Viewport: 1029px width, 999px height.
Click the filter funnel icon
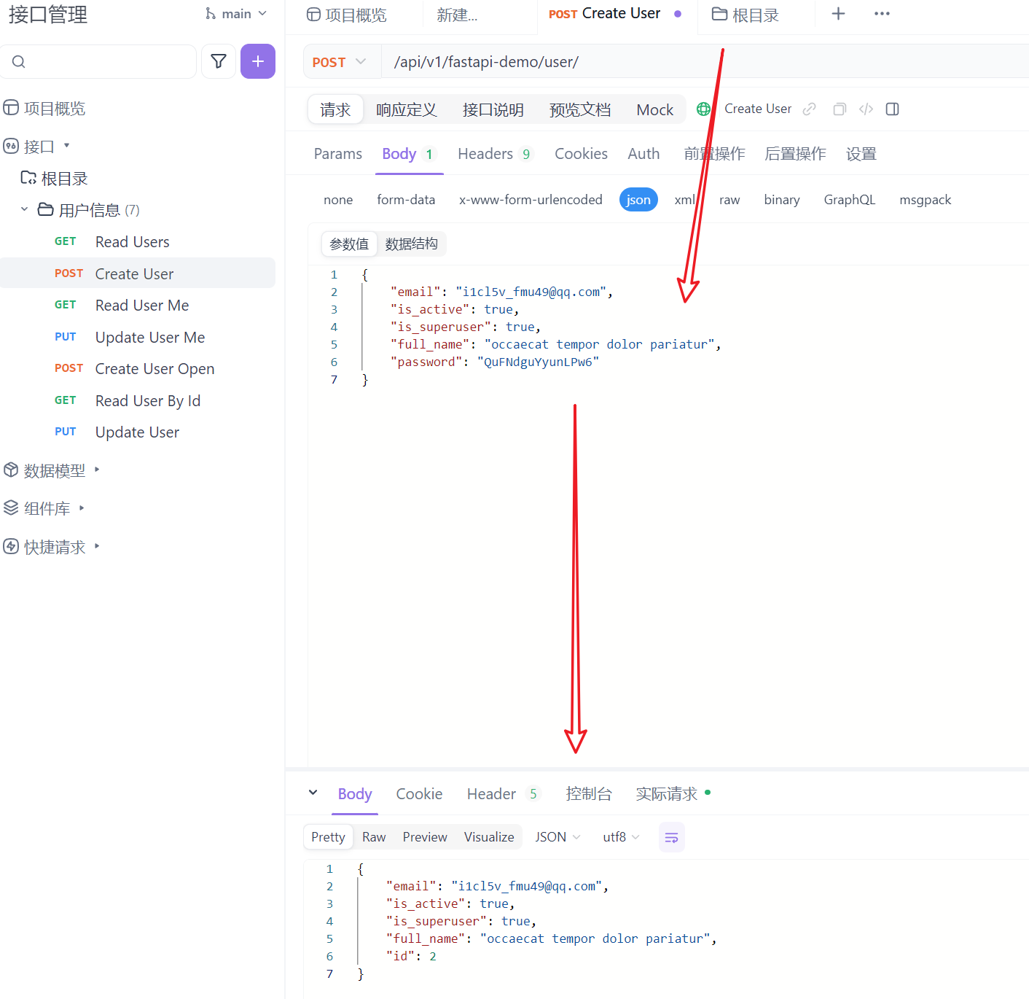219,61
